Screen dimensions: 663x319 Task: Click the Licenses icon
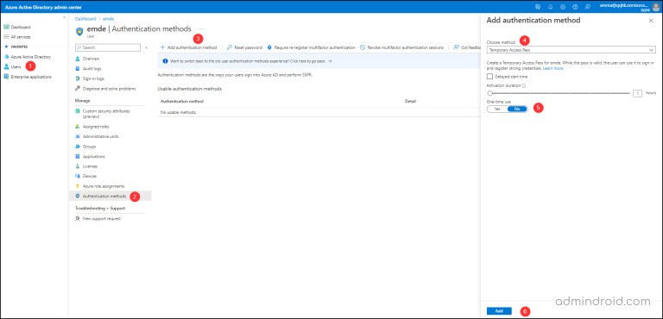[x=78, y=166]
